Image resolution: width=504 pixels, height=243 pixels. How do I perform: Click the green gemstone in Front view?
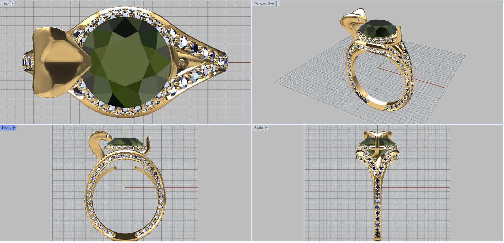click(x=125, y=142)
